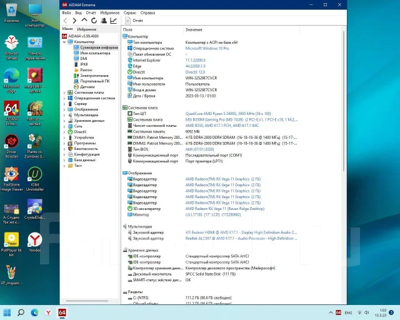This screenshot has width=400, height=320.
Task: Click the horizontal scrollbar under the tree
Action: pyautogui.click(x=87, y=301)
